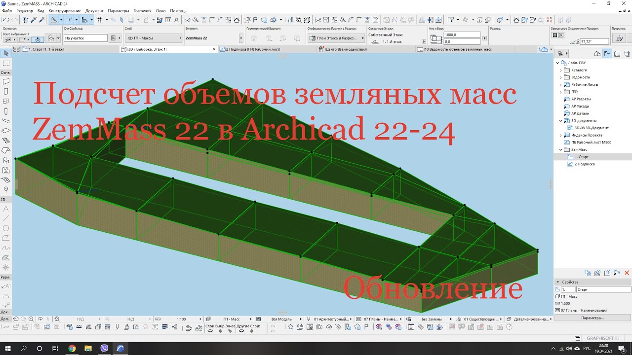The image size is (632, 355).
Task: Select the Slab tool in the toolbox
Action: pos(6,131)
